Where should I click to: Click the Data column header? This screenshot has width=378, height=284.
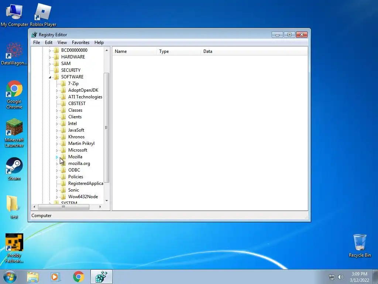(254, 51)
